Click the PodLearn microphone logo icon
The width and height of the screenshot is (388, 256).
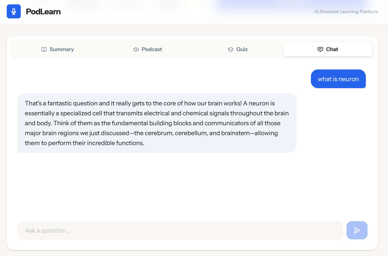(13, 11)
